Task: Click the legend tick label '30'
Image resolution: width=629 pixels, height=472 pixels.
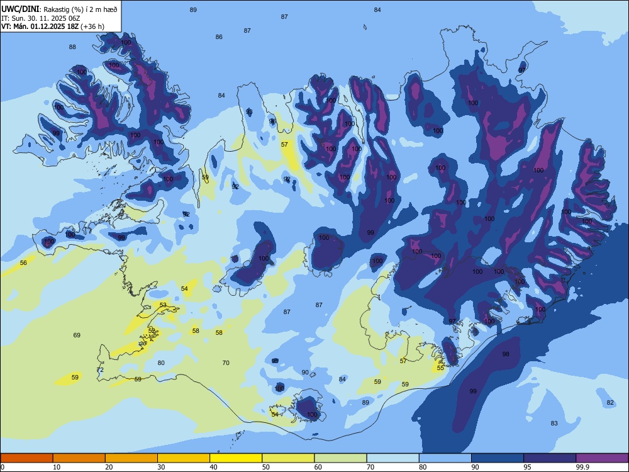Action: point(161,467)
